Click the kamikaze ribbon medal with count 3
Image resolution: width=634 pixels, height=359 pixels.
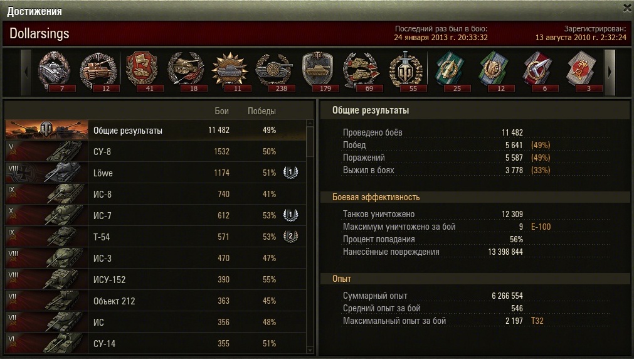(582, 71)
